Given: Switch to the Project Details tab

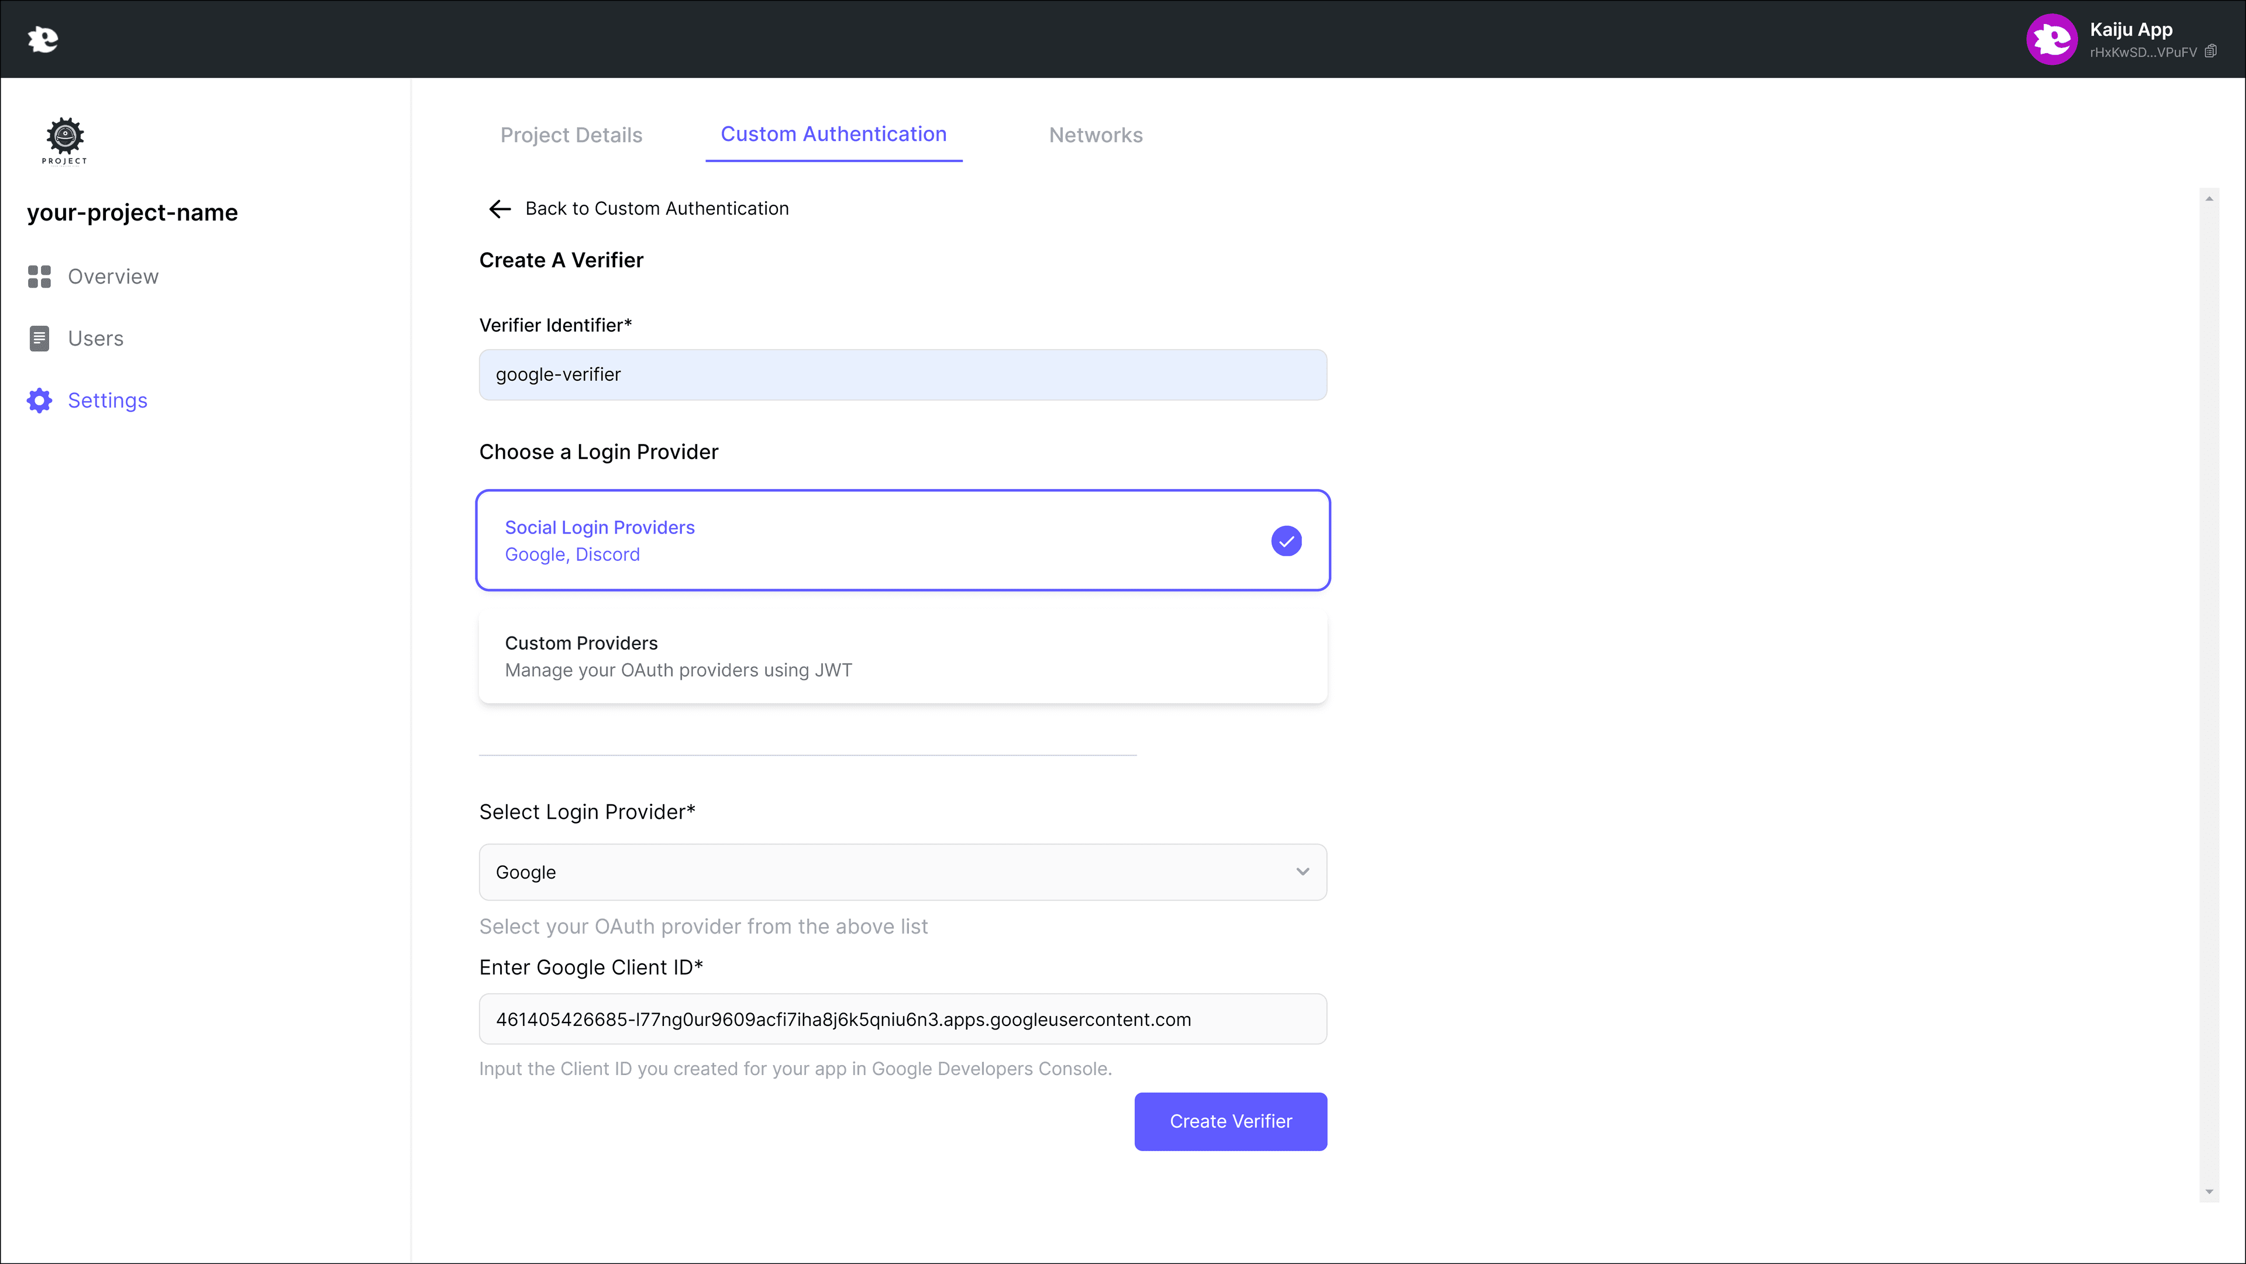Looking at the screenshot, I should click(571, 135).
